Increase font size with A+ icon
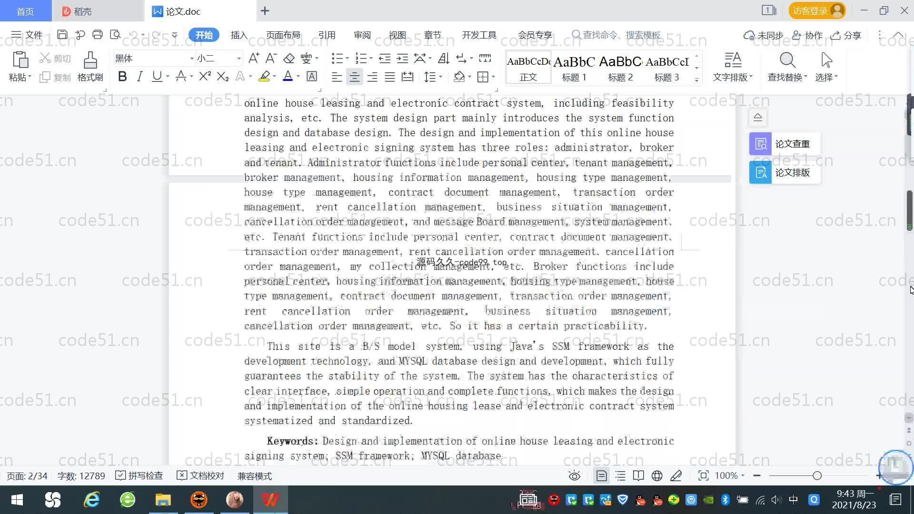Screen dimensions: 914x514 pos(254,58)
